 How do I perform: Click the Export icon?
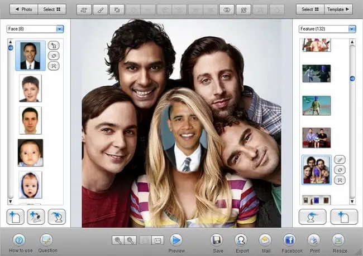pos(241,240)
